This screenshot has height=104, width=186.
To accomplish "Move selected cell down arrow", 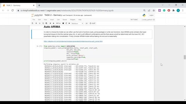I will coord(53,23).
